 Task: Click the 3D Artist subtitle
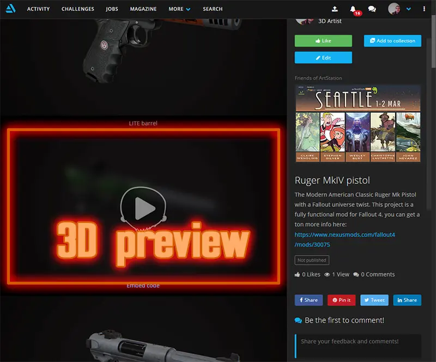[330, 21]
